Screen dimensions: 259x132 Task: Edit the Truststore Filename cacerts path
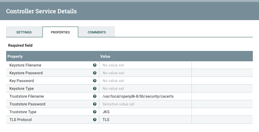138,96
